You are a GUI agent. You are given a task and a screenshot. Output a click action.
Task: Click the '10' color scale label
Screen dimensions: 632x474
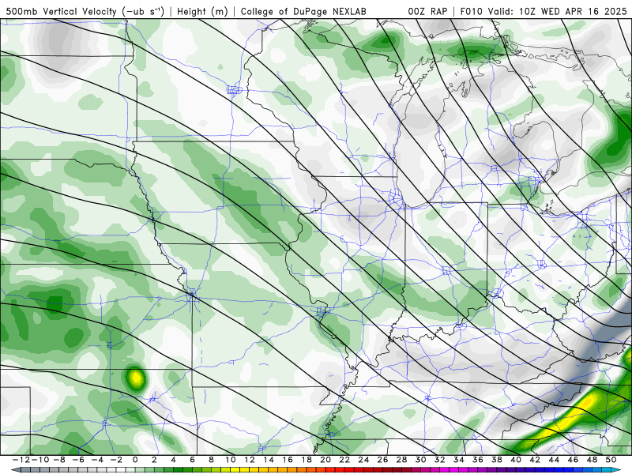coord(230,460)
